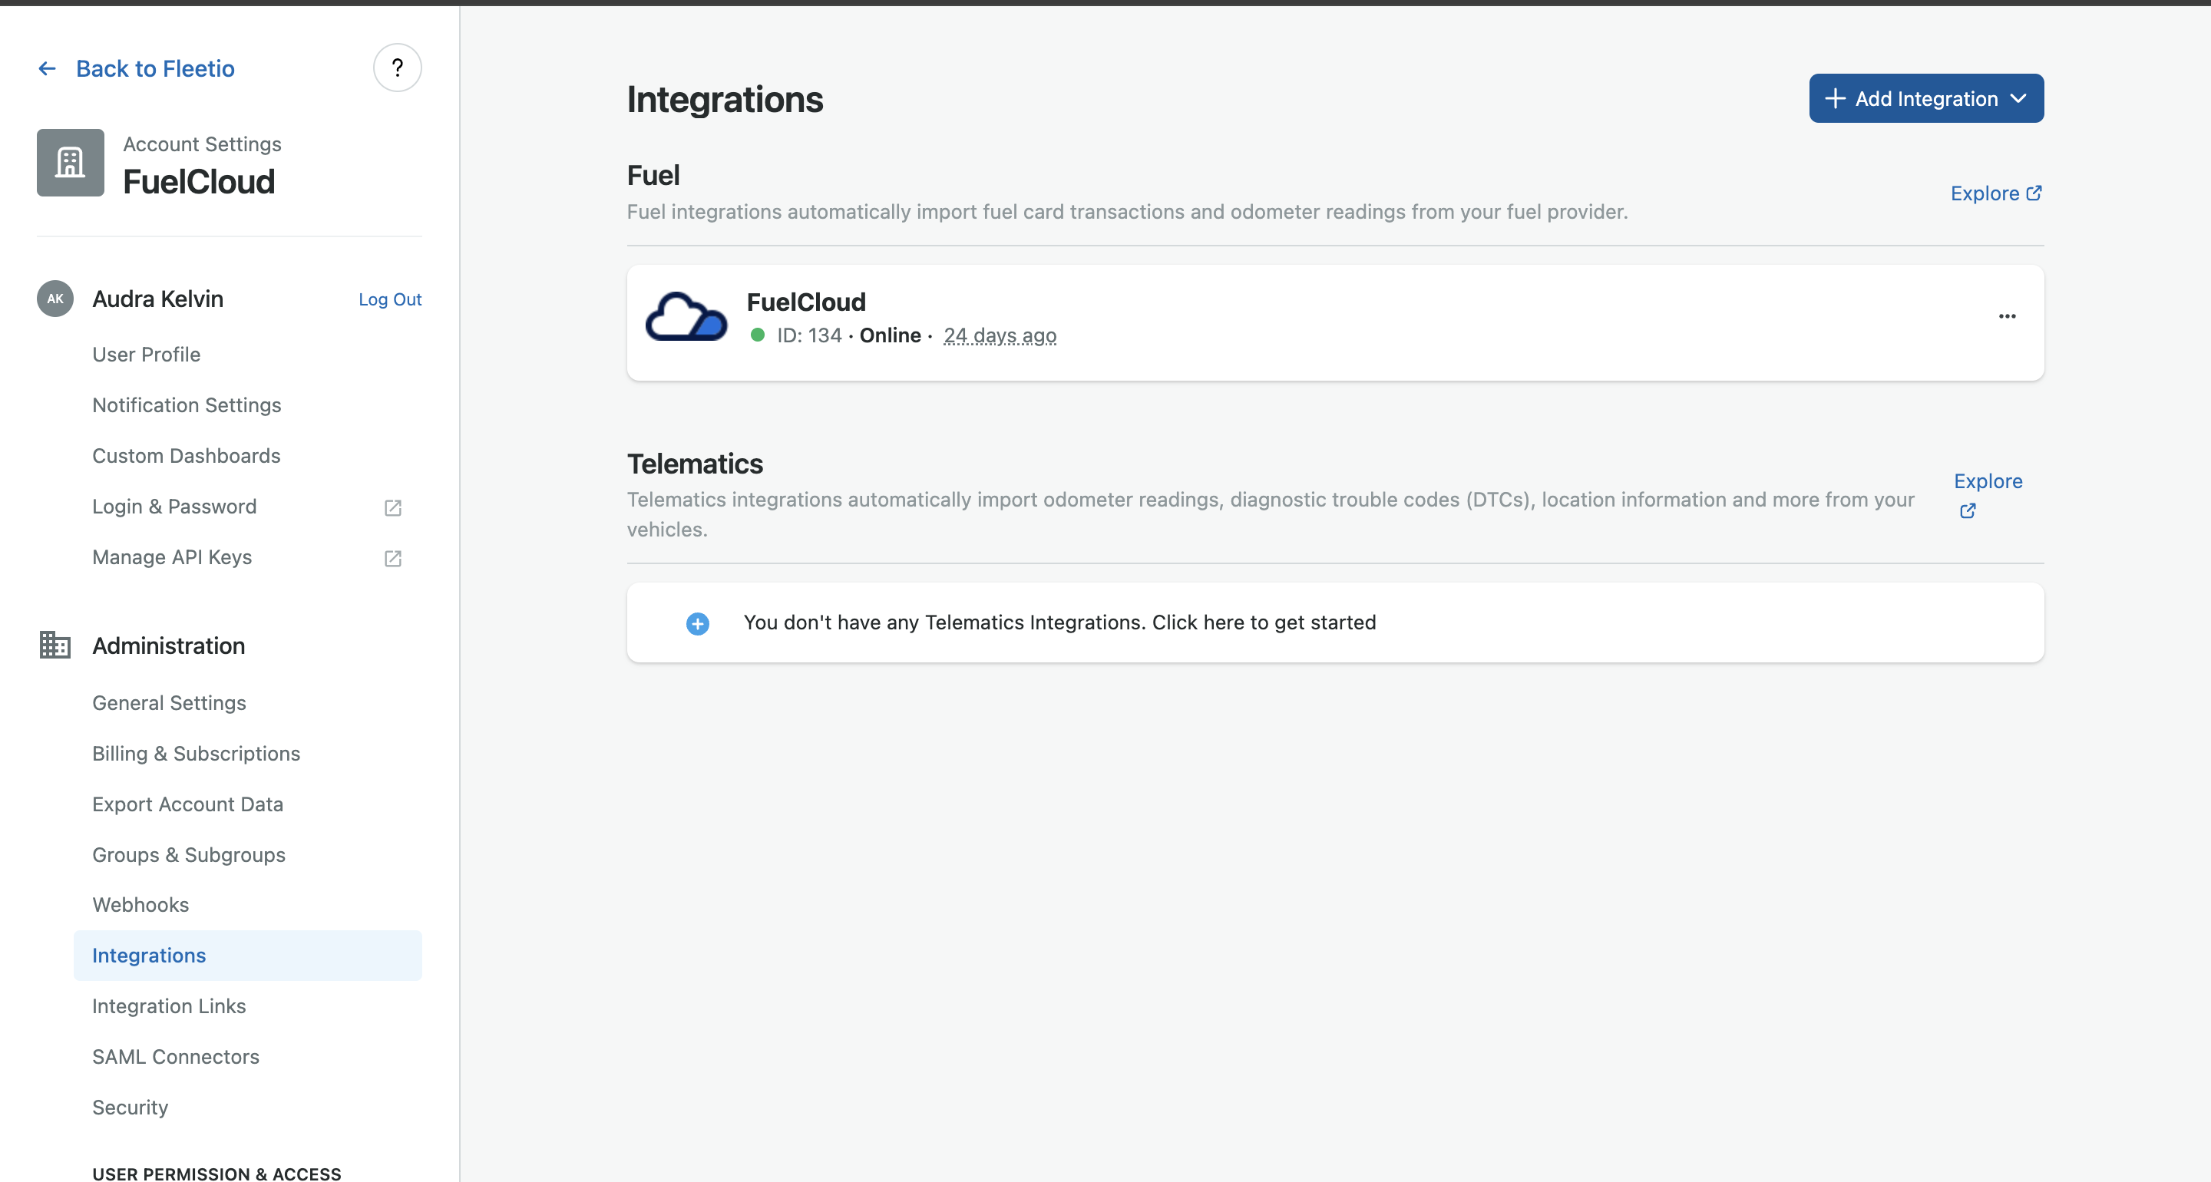Click the Telematics get started prompt
This screenshot has width=2211, height=1182.
1335,623
